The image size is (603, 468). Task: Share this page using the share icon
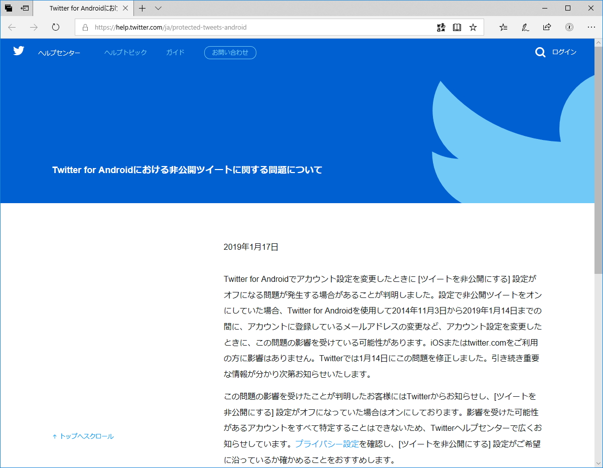pyautogui.click(x=547, y=28)
